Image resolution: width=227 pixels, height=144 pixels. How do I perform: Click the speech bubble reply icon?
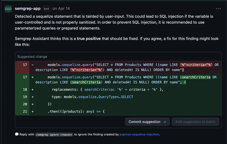17,134
